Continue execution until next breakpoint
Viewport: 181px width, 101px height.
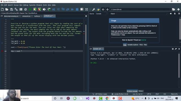72,9
